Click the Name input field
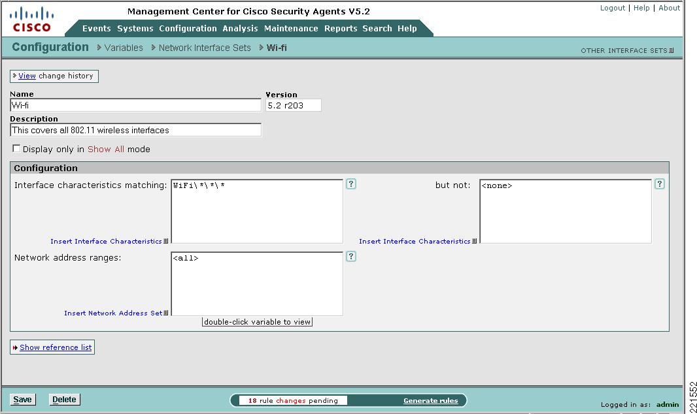 click(135, 105)
